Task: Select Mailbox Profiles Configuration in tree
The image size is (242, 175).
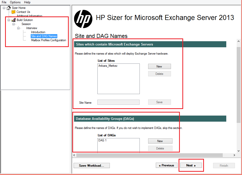Action: click(x=48, y=40)
